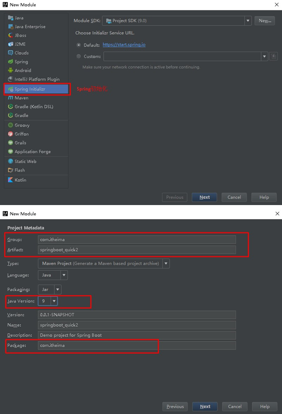The width and height of the screenshot is (282, 414).
Task: Expand the Java Version dropdown
Action: coord(54,301)
